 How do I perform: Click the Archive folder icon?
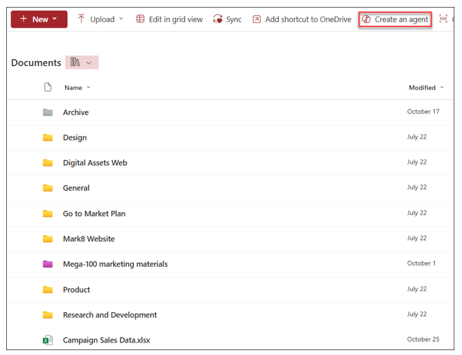click(48, 112)
